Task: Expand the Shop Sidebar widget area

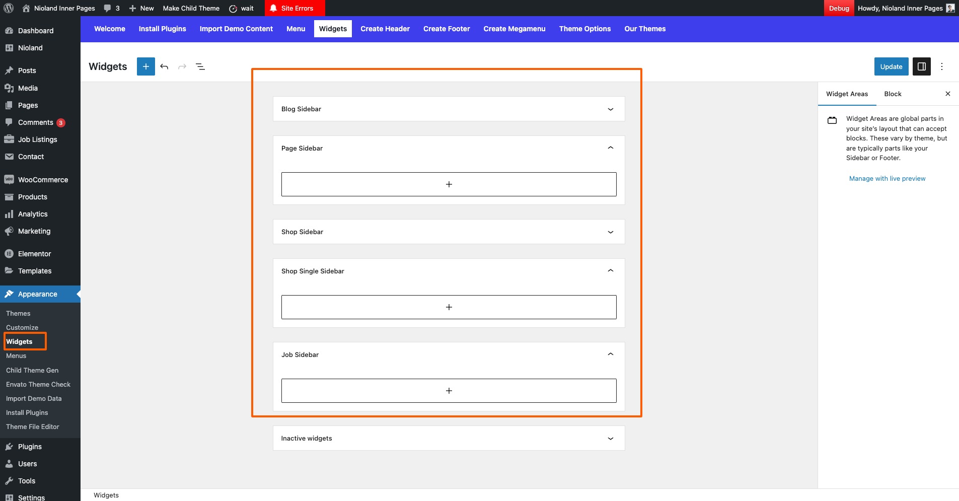Action: pos(610,232)
